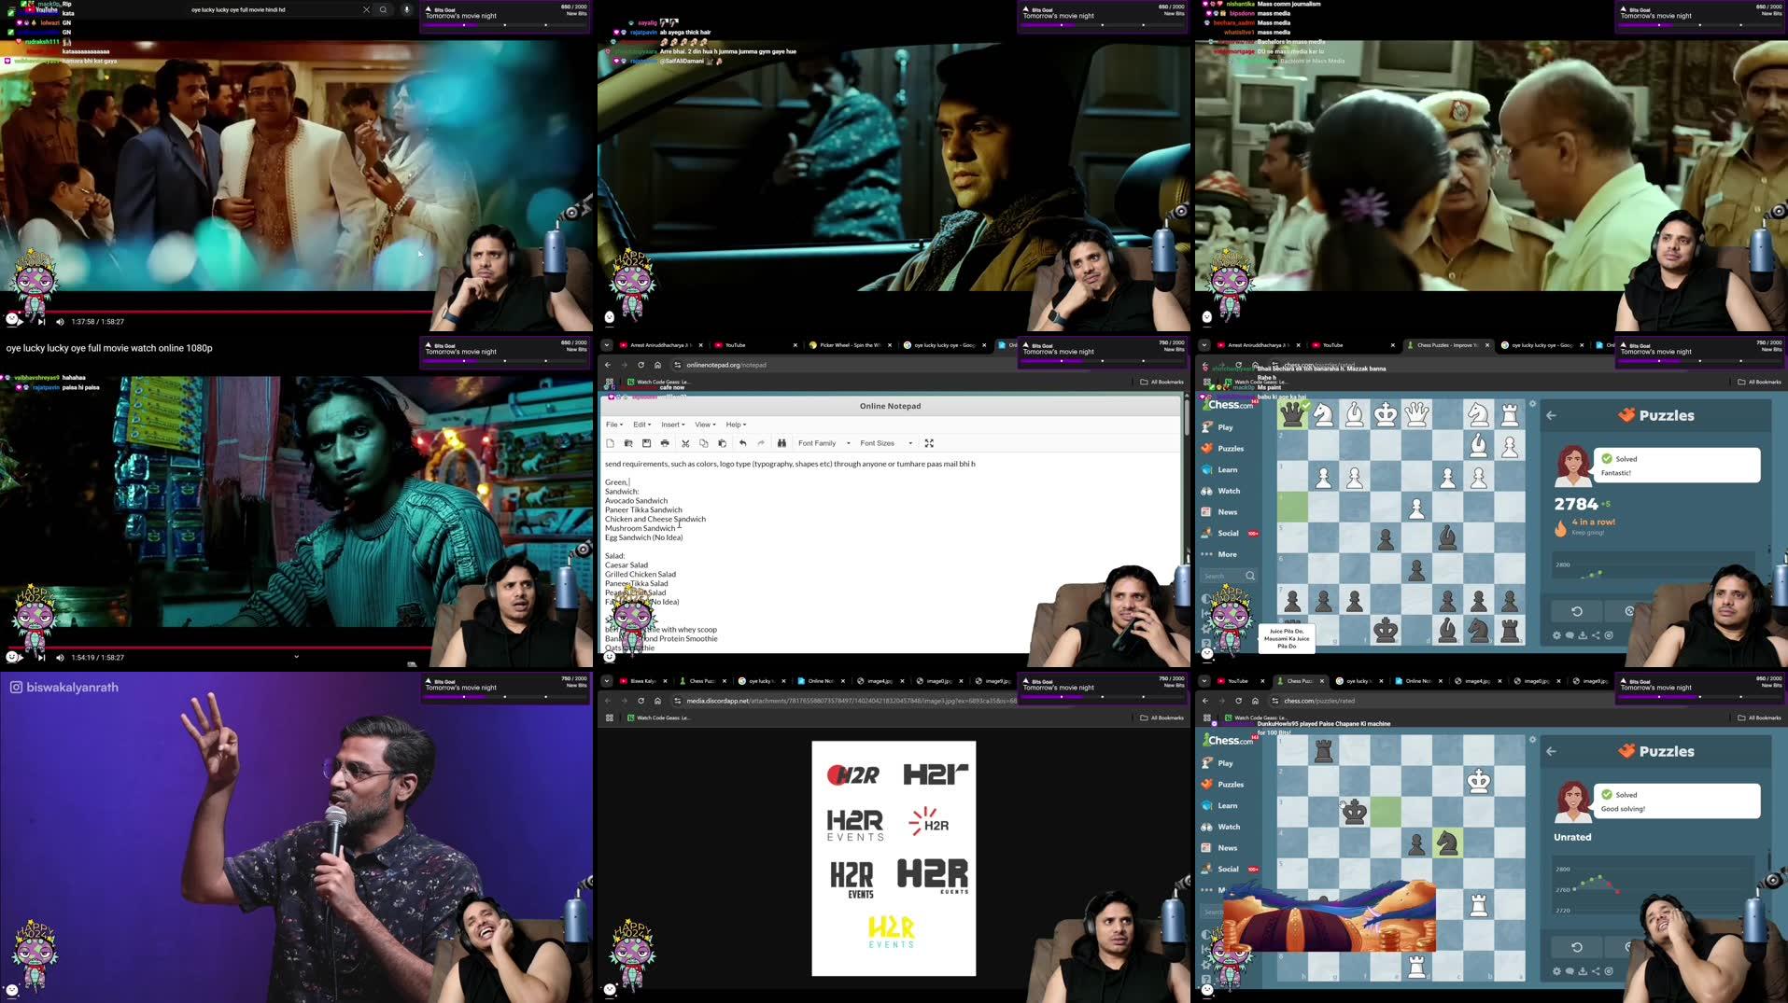Screen dimensions: 1788x1003
Task: Switch to Biswa Kaly tab in H2R logo browser
Action: [x=642, y=681]
